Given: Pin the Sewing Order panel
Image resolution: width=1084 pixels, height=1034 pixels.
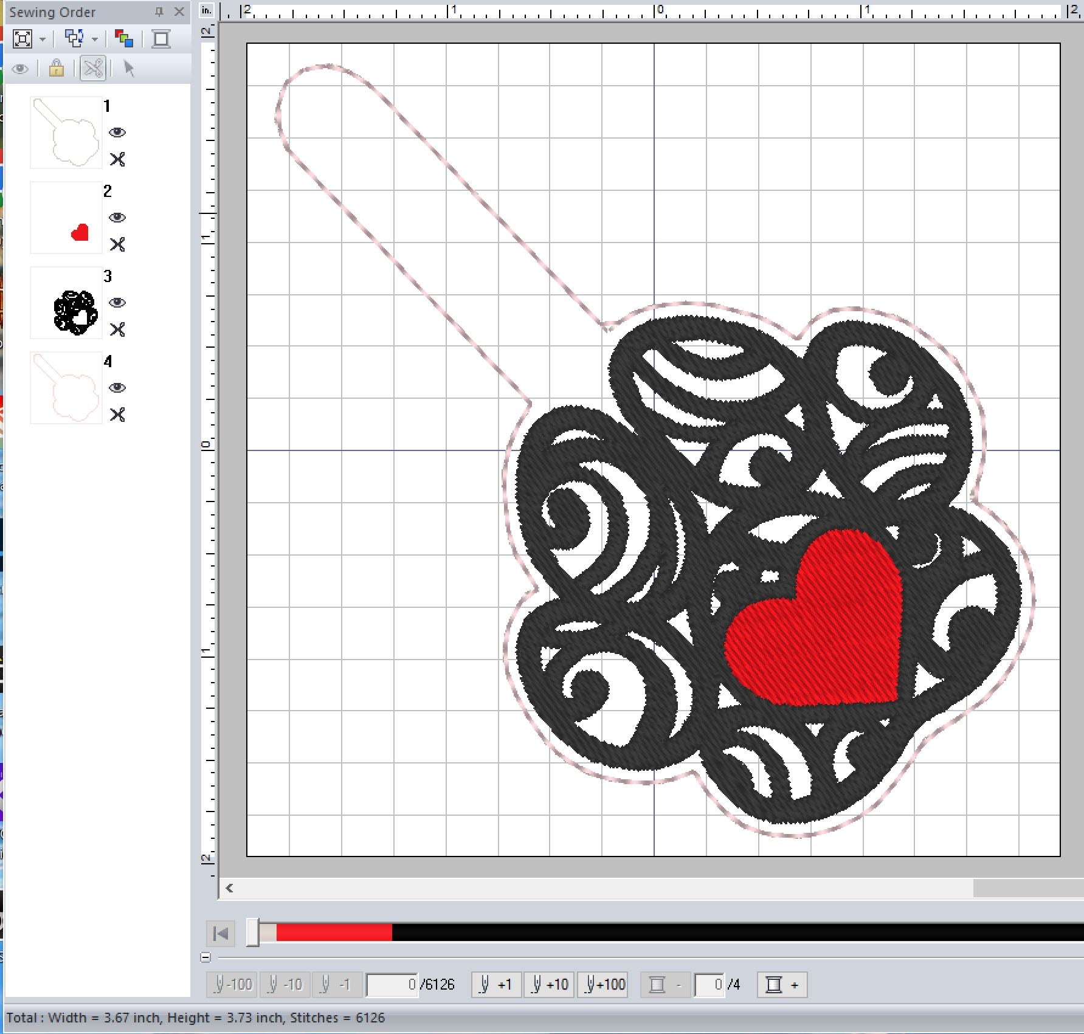Looking at the screenshot, I should tap(159, 12).
